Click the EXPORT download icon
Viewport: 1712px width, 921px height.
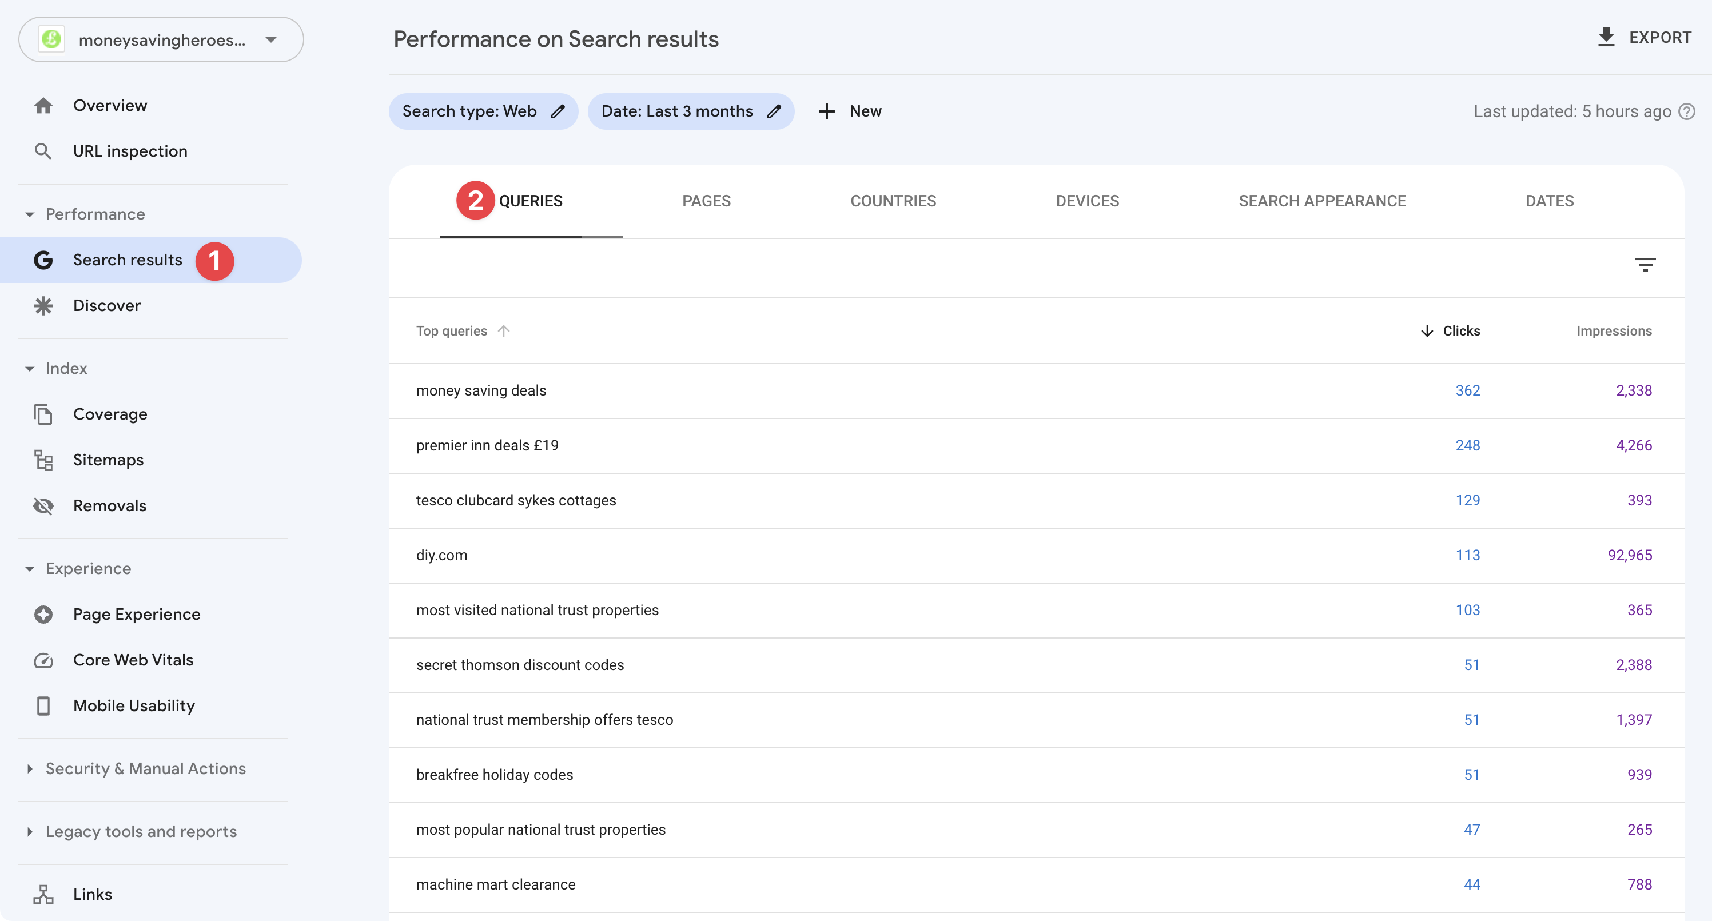1607,37
